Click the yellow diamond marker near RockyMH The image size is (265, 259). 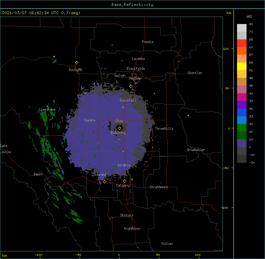coord(77,63)
